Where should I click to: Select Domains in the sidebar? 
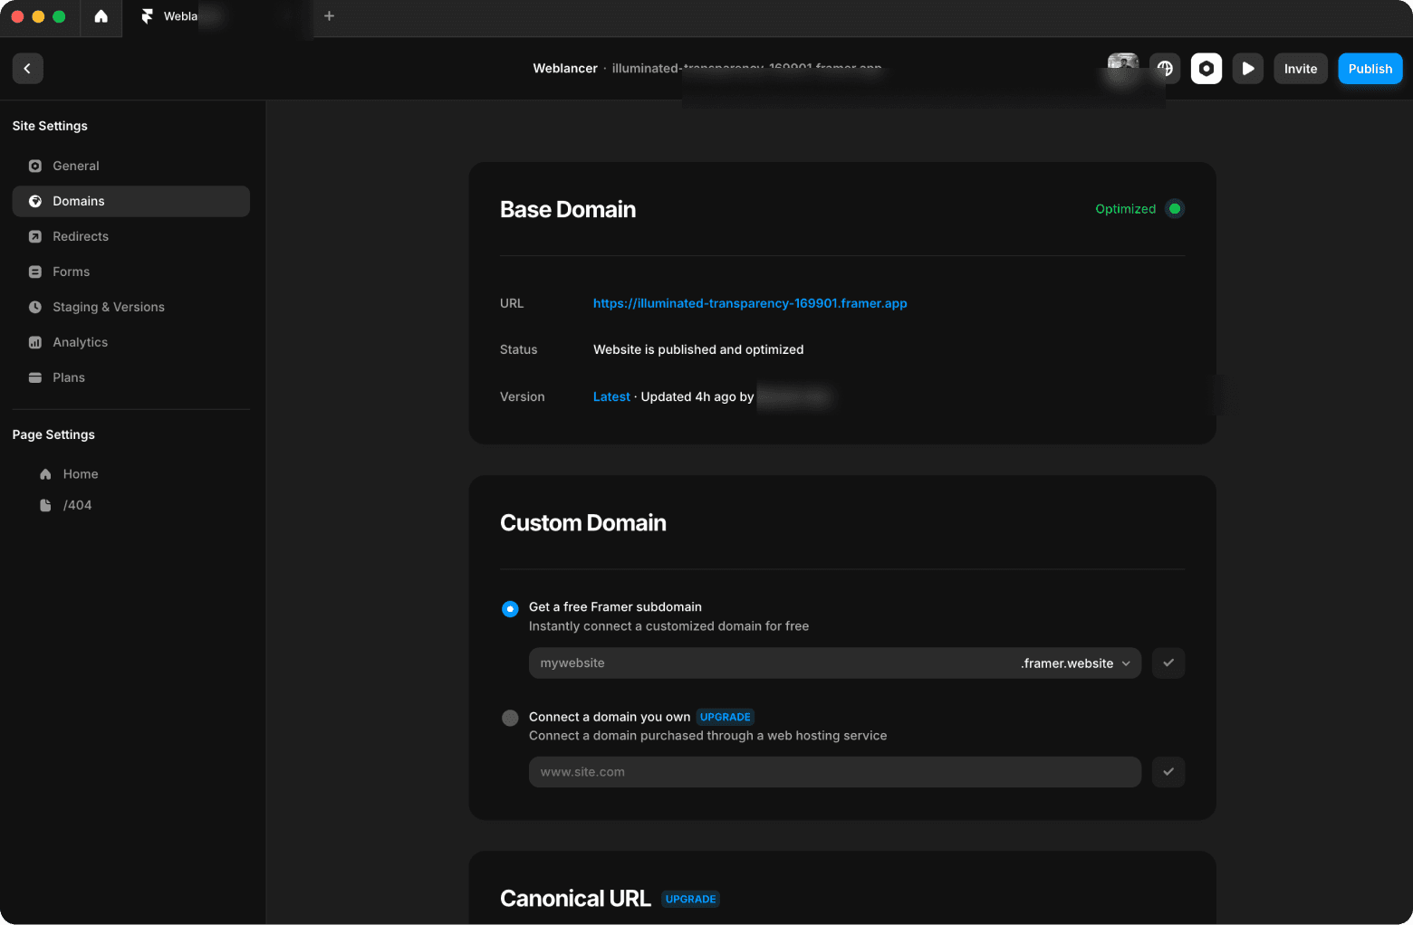tap(131, 202)
